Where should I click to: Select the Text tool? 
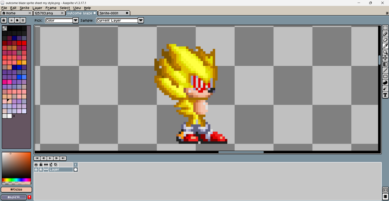click(x=385, y=95)
